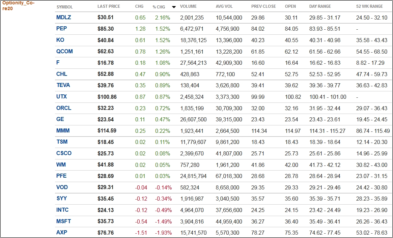Open the F ticker symbol link
Screen dimensions: 393x238
pos(58,63)
